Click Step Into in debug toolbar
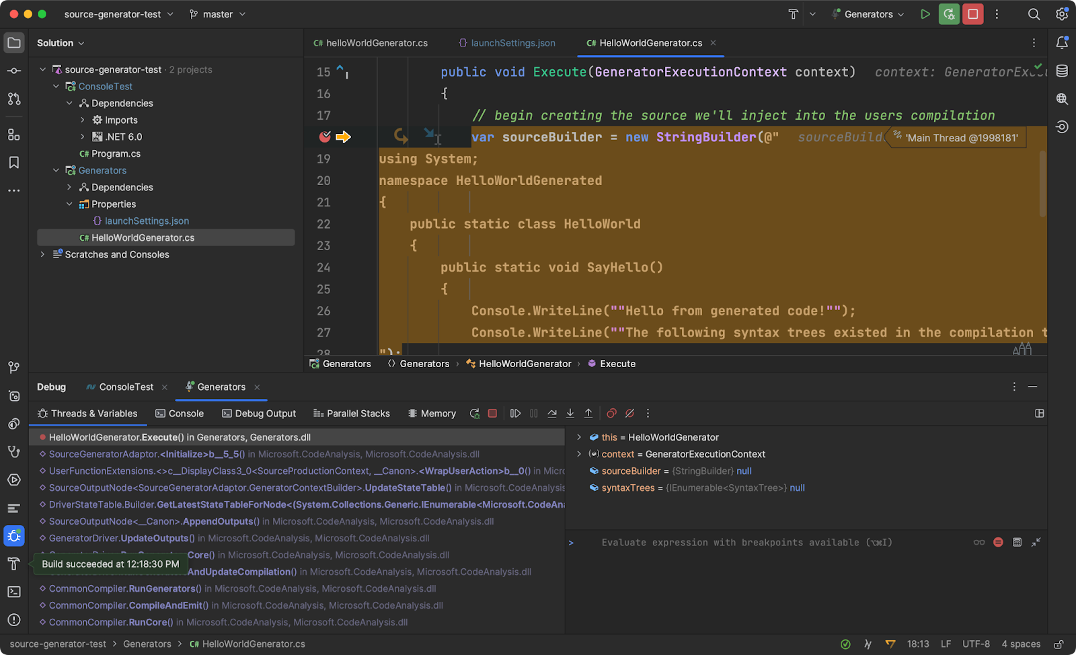The height and width of the screenshot is (655, 1076). pos(570,414)
